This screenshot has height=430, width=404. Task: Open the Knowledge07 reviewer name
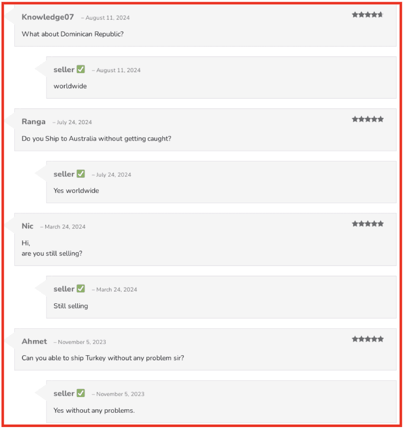click(48, 17)
